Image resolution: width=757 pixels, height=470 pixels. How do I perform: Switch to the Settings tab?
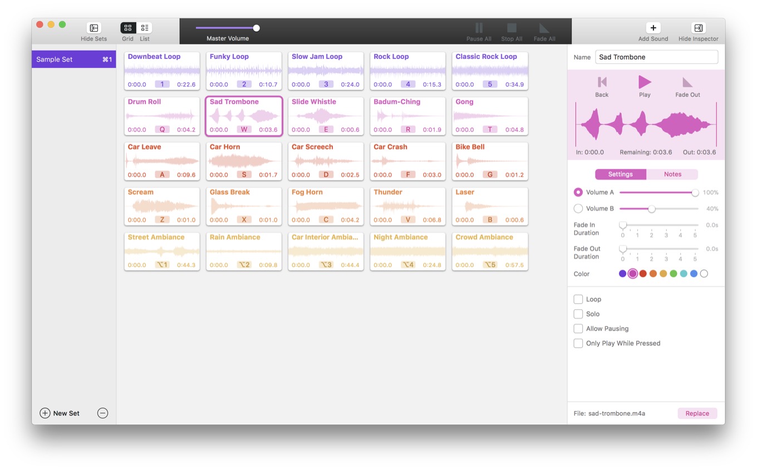[620, 174]
